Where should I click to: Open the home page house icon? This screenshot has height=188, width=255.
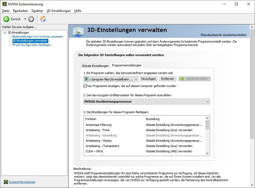pos(43,19)
